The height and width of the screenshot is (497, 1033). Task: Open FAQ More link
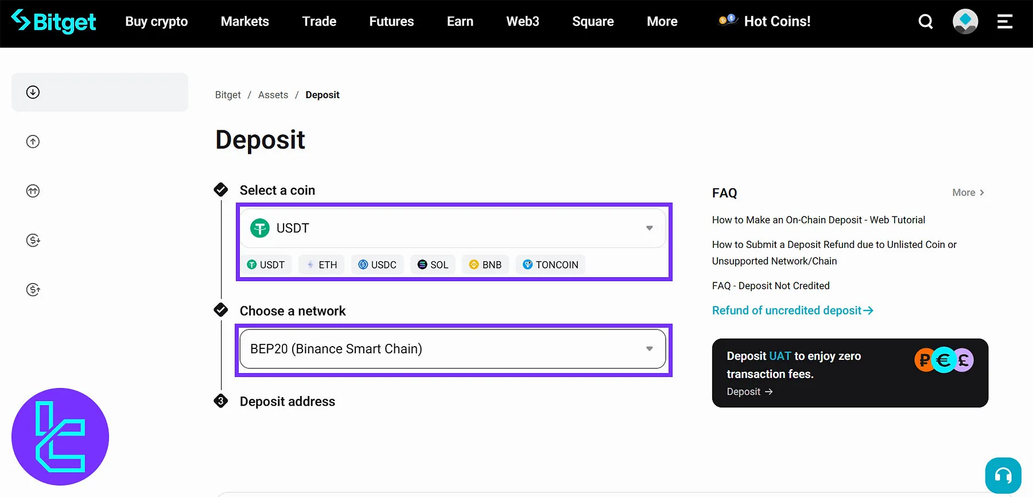click(x=968, y=193)
